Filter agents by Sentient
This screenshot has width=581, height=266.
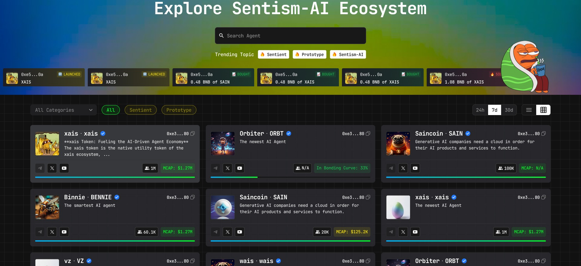[141, 110]
